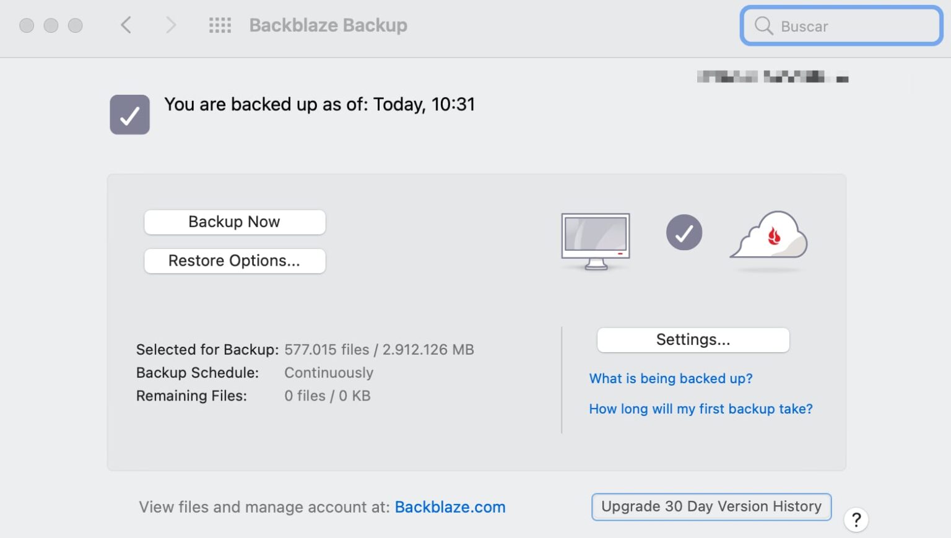Click the back navigation arrow

tap(126, 25)
